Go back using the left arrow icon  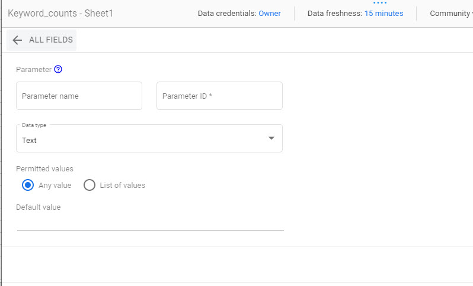[x=17, y=40]
